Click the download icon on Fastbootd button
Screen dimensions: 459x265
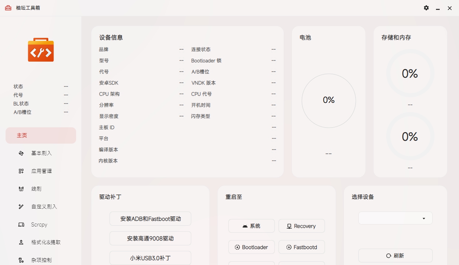(x=289, y=247)
